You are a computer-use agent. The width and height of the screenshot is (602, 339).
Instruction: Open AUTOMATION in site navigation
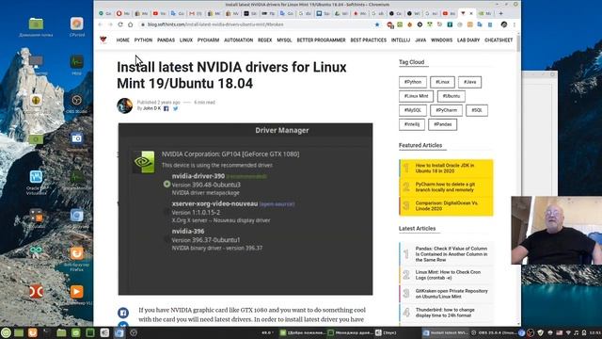coord(238,40)
